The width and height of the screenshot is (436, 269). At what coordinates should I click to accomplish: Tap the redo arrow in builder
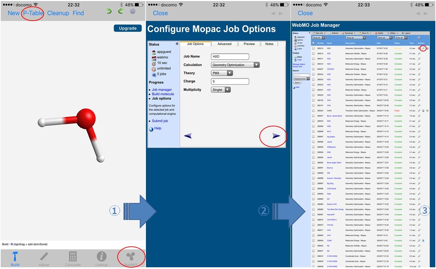pyautogui.click(x=121, y=12)
